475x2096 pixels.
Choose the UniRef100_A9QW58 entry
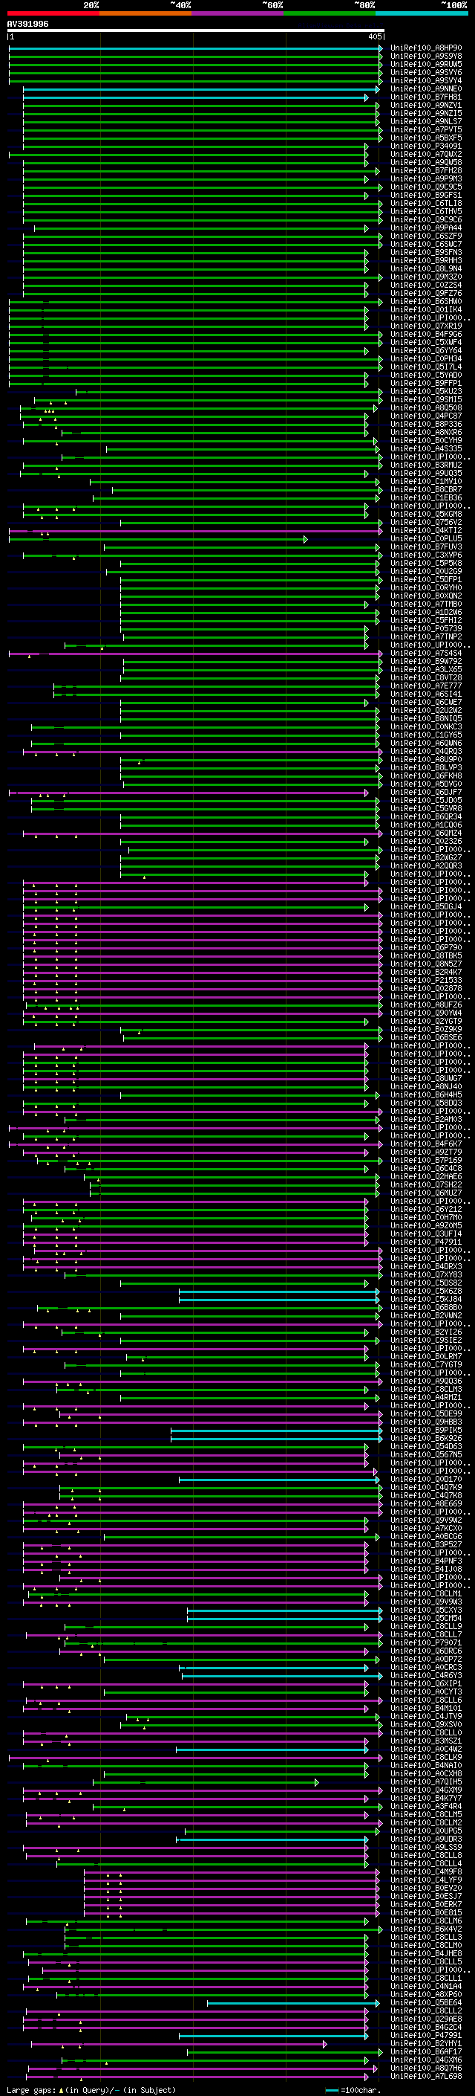click(425, 163)
